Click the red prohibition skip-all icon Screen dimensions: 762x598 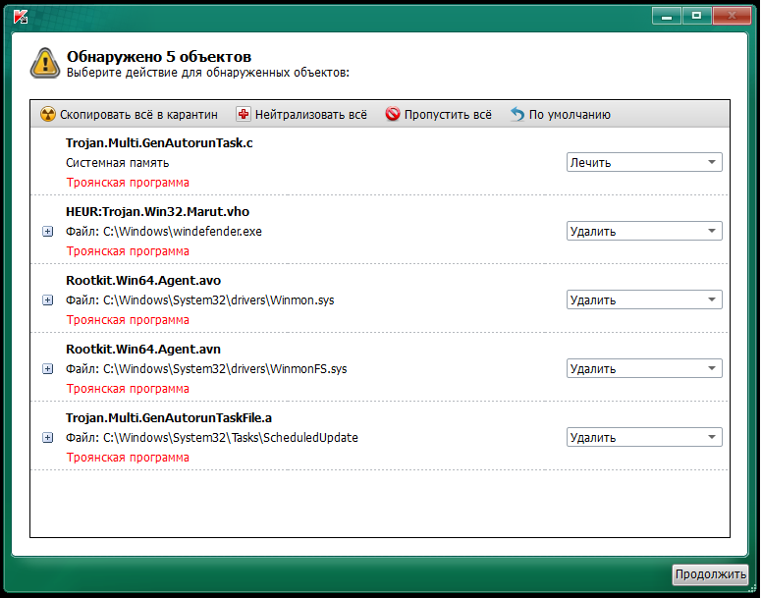[x=393, y=115]
